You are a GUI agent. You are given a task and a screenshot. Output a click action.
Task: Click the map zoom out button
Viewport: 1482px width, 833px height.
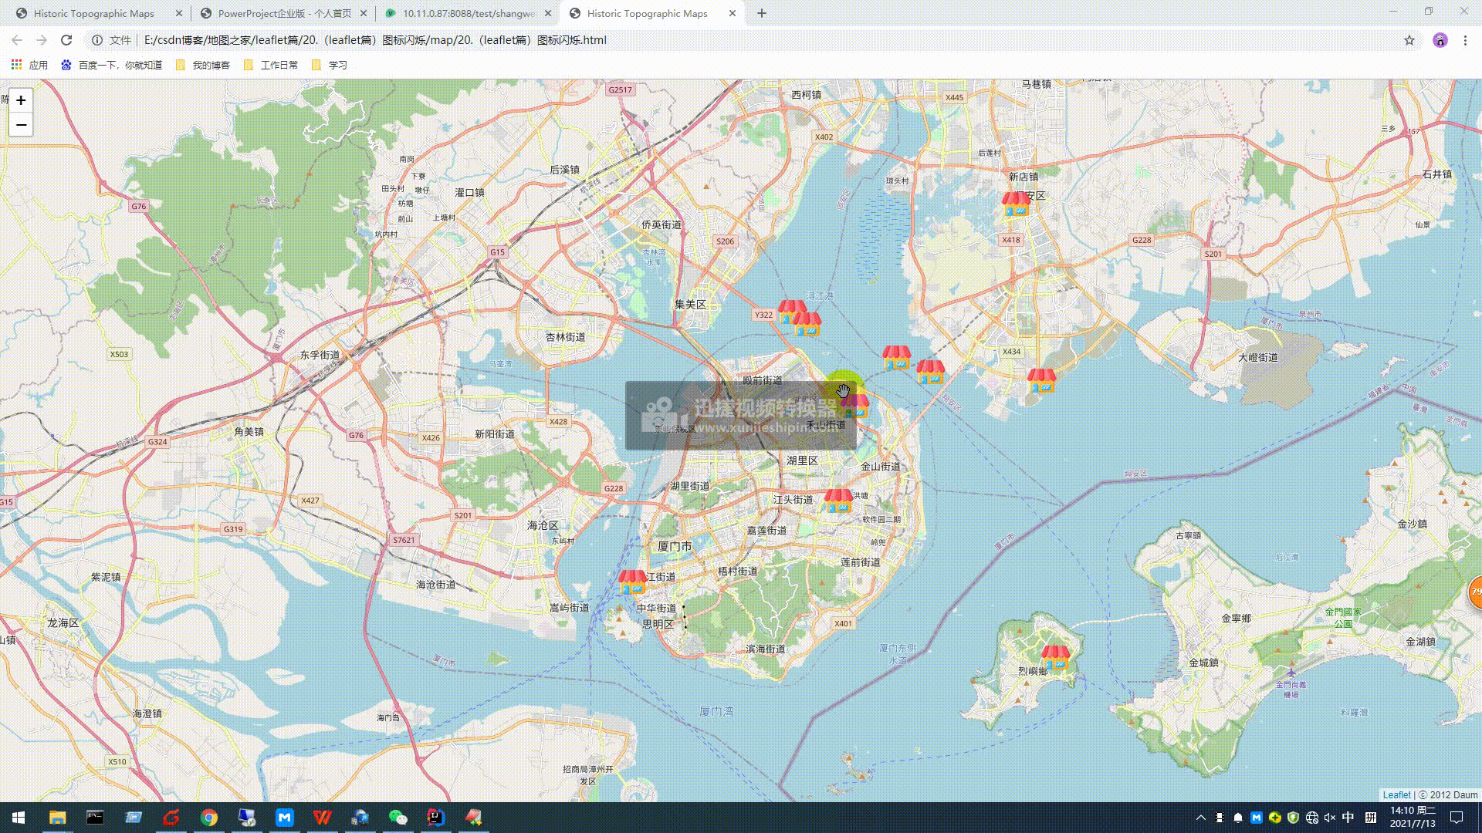[21, 125]
